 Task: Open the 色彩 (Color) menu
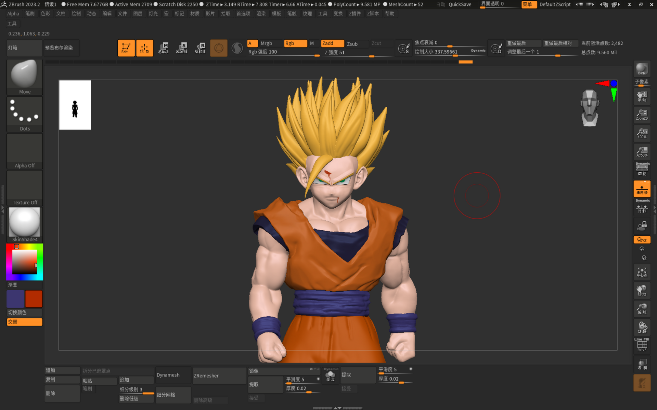click(x=45, y=14)
